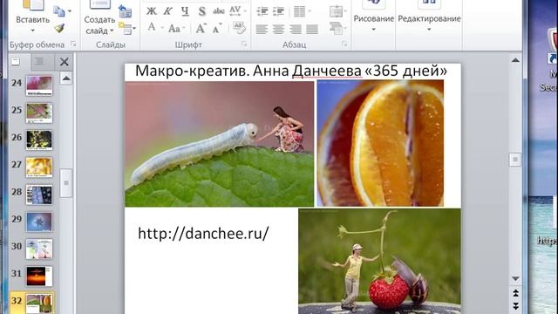Click the Вставить paste icon

[x=33, y=5]
